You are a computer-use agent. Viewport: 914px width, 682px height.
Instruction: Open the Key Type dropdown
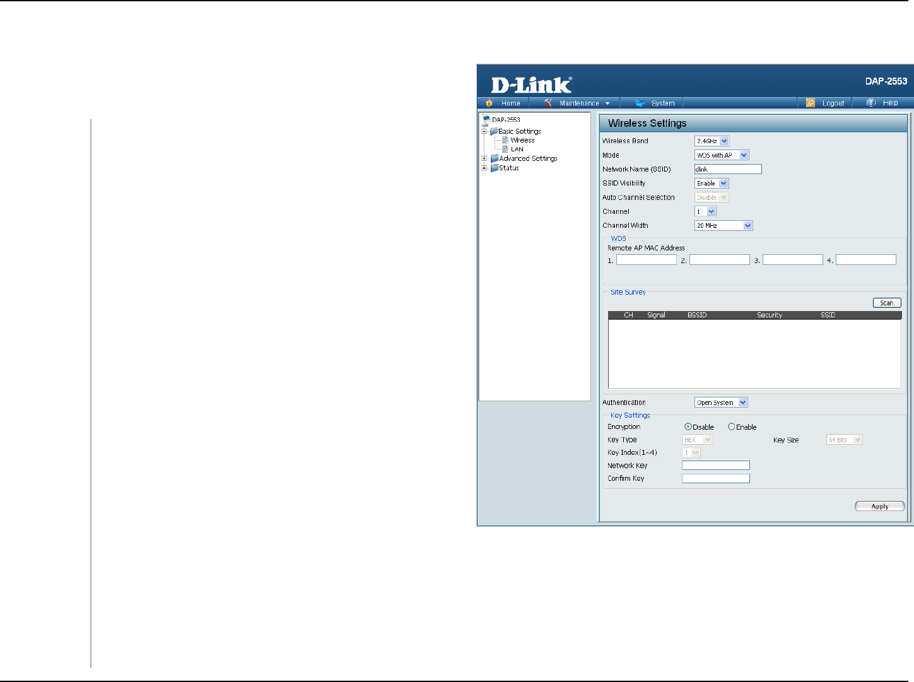click(x=698, y=440)
